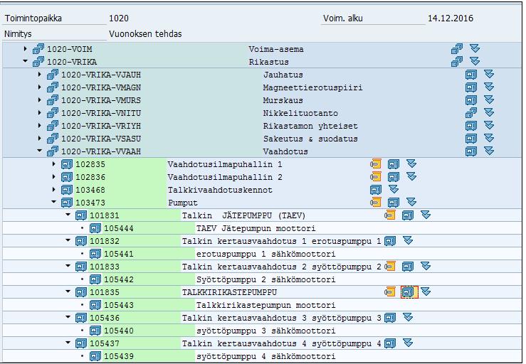Click the Toimintopaikka field label
Image resolution: width=526 pixels, height=364 pixels.
33,18
